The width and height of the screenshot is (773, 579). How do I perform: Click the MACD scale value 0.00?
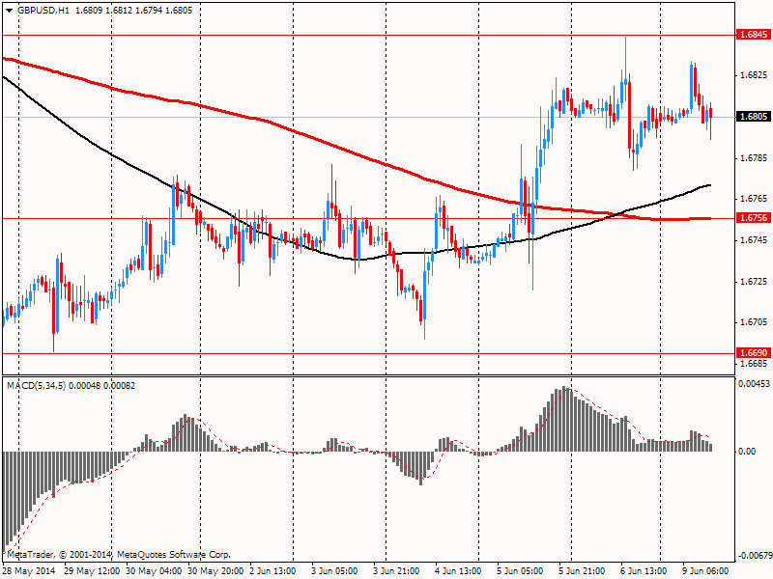tap(747, 452)
